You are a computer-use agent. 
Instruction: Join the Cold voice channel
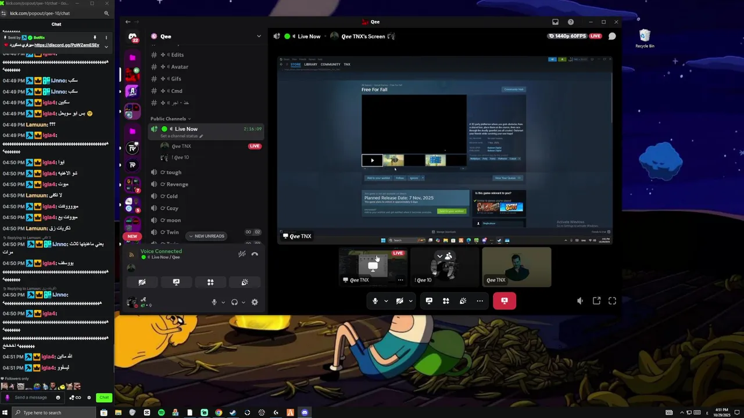pyautogui.click(x=206, y=196)
